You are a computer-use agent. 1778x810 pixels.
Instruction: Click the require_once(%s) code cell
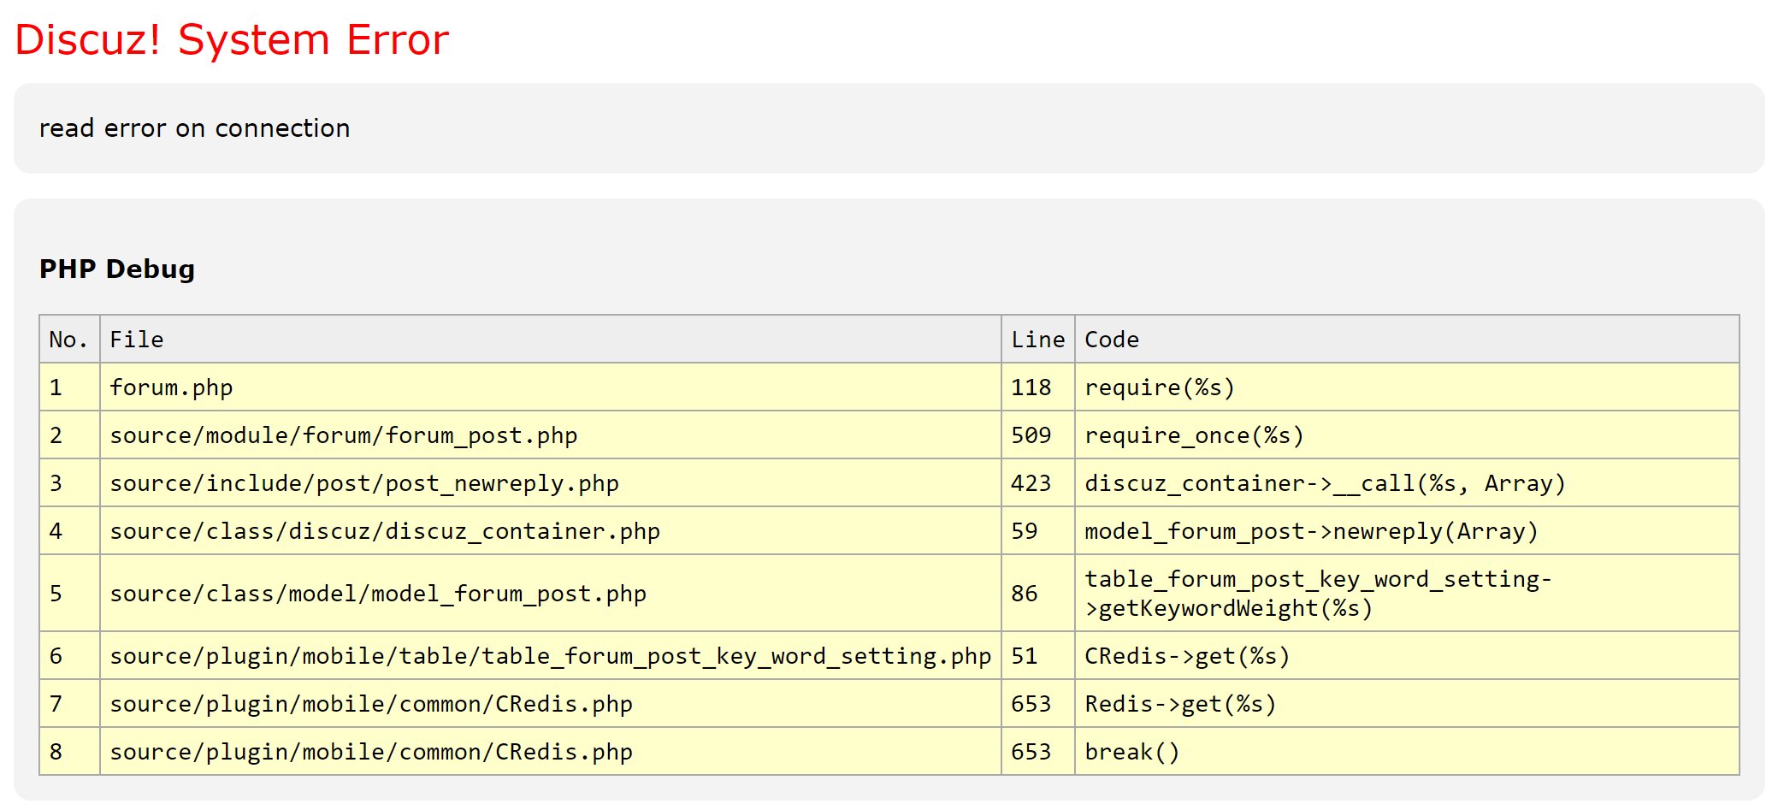[1194, 435]
